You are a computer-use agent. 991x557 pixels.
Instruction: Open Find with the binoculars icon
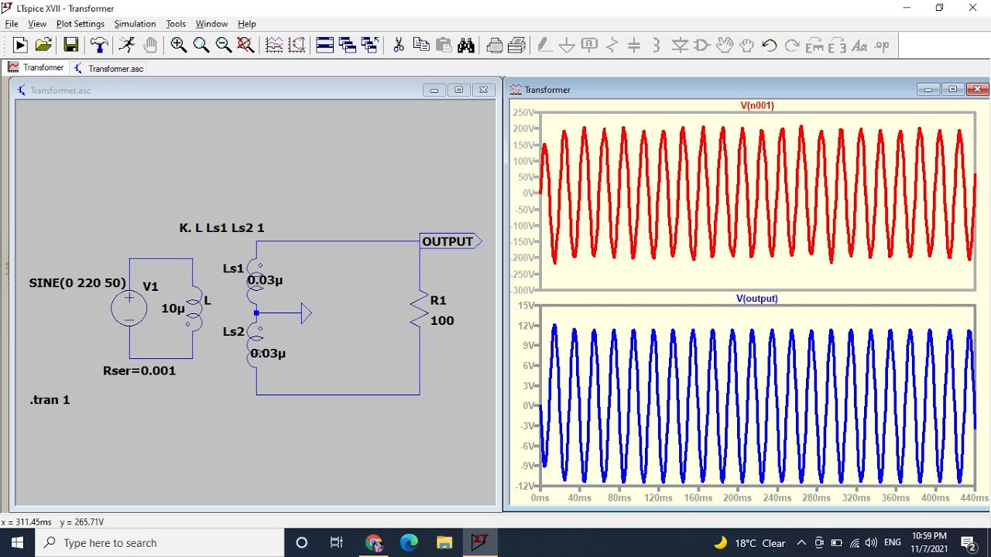coord(466,45)
